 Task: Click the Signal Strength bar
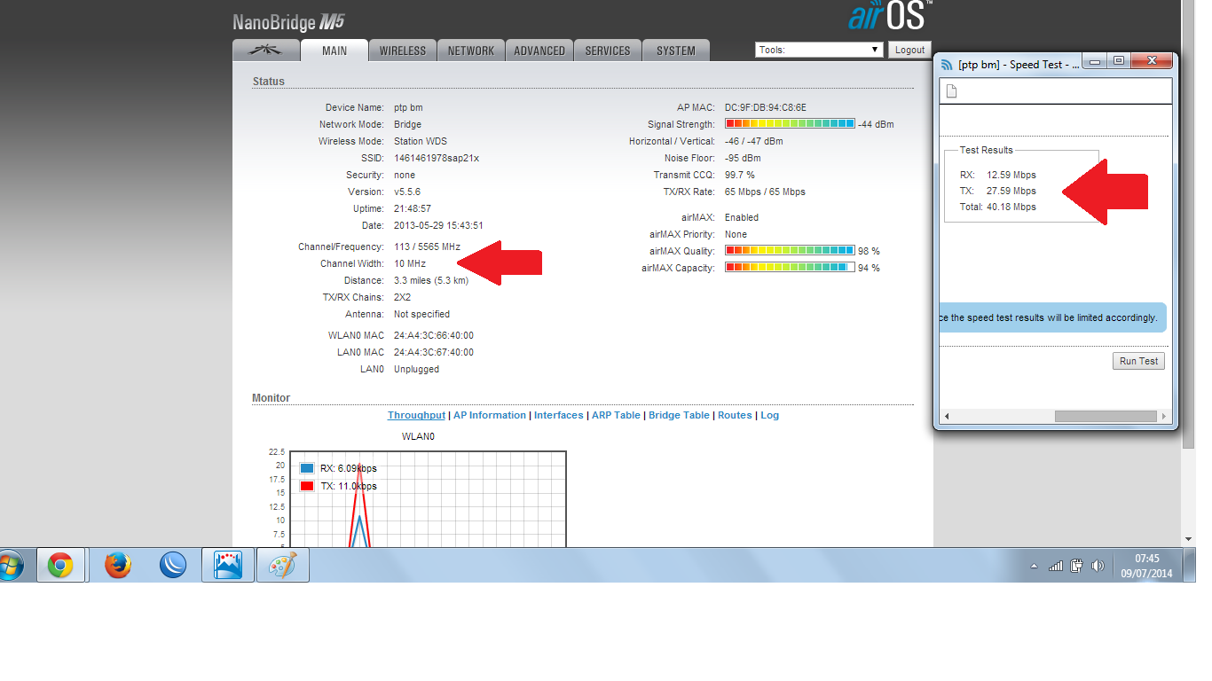point(790,124)
